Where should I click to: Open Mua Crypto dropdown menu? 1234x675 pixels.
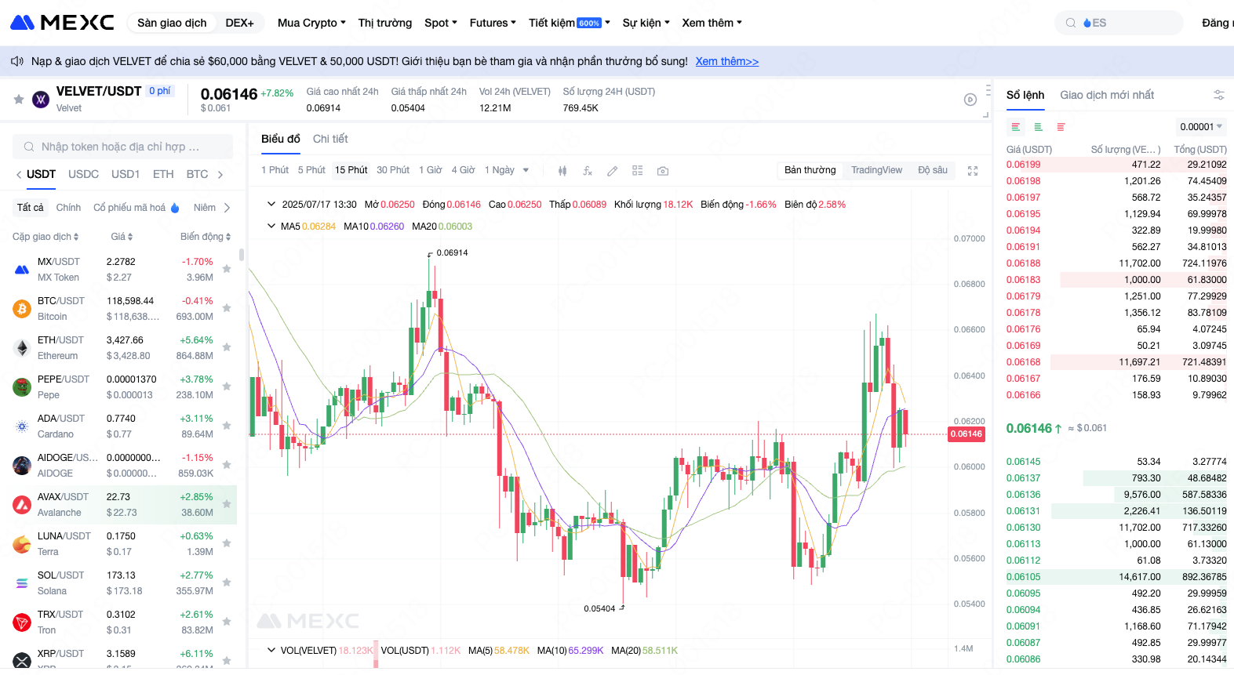[x=311, y=23]
